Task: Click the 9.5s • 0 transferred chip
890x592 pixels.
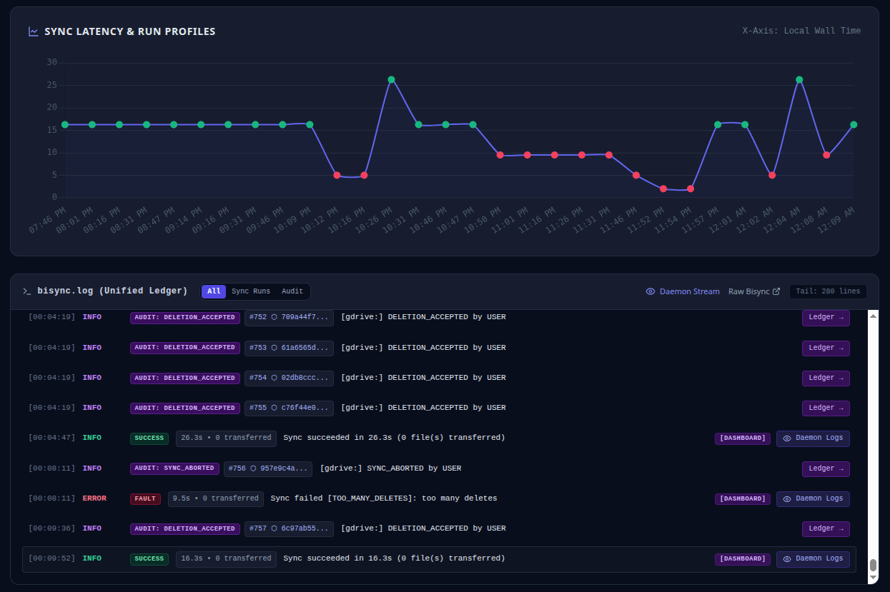Action: tap(216, 498)
